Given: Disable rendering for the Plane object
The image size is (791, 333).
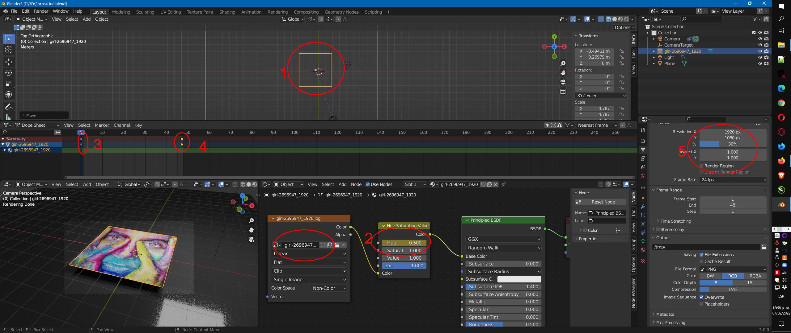Looking at the screenshot, I should pos(766,64).
